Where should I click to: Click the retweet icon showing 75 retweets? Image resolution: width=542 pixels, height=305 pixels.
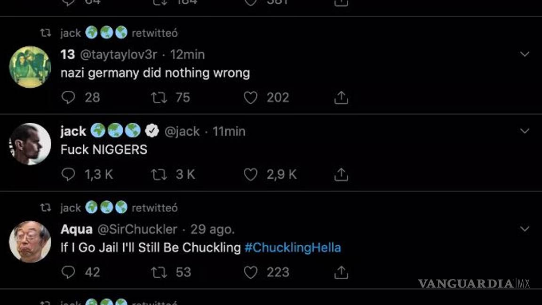(x=160, y=97)
